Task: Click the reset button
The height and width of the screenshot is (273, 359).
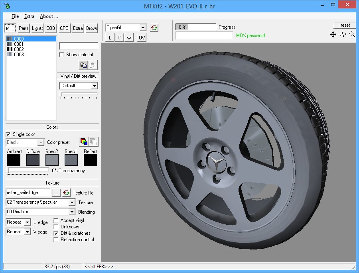Action: coord(345,25)
